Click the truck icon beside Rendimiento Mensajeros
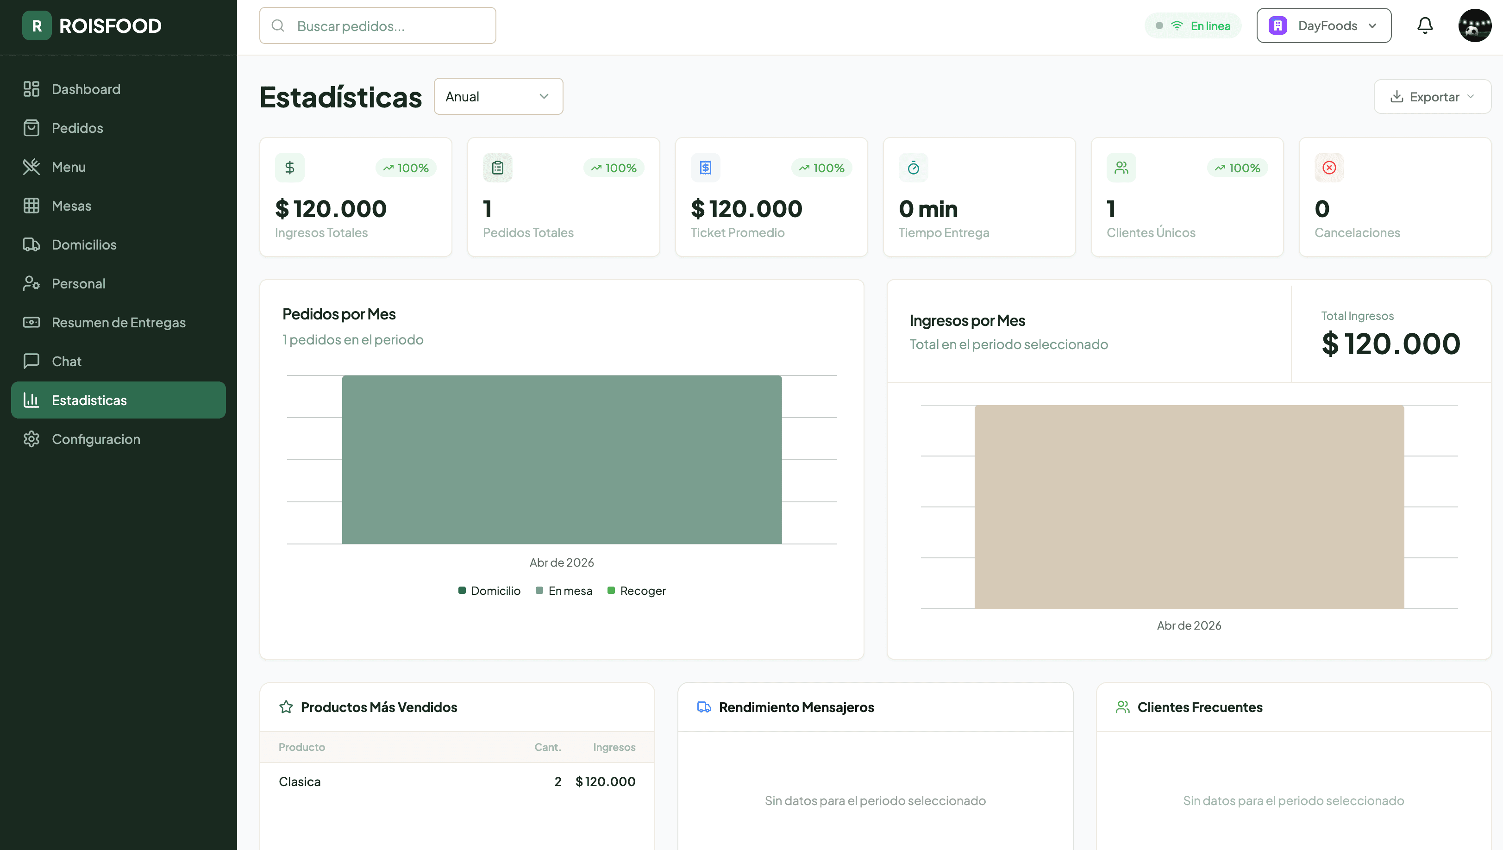 pos(704,707)
